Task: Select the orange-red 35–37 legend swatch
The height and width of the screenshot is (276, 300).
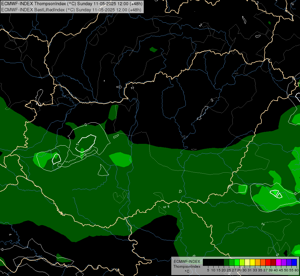Action: coord(263,262)
